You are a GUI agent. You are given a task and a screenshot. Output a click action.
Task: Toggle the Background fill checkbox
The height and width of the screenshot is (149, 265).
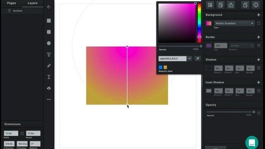click(x=258, y=23)
